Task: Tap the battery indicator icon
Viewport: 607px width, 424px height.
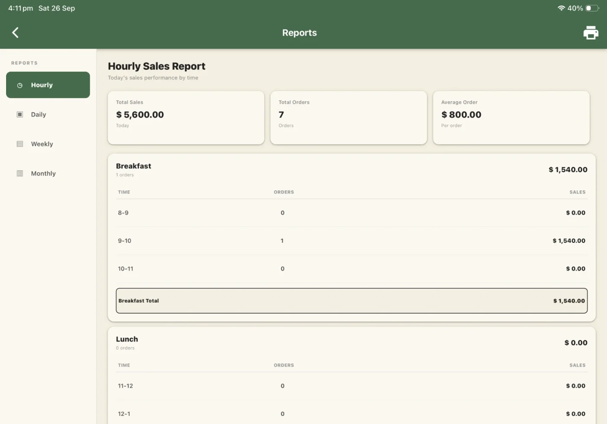Action: coord(592,8)
